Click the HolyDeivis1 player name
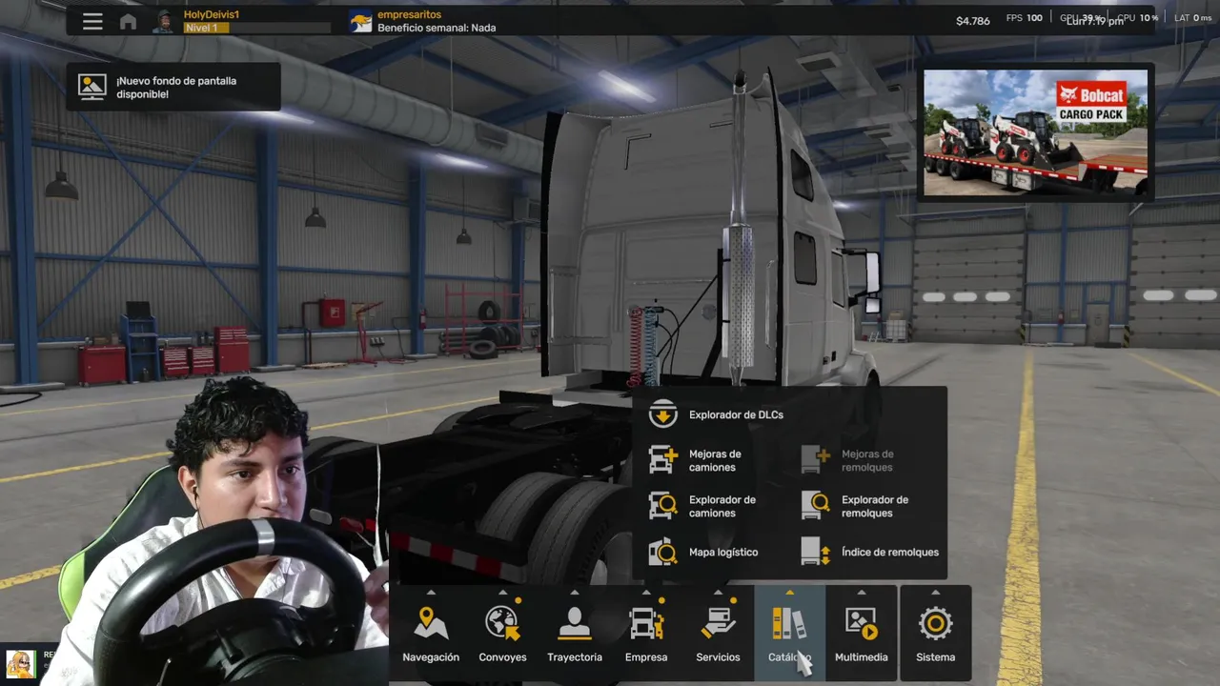Viewport: 1220px width, 686px height. coord(212,15)
